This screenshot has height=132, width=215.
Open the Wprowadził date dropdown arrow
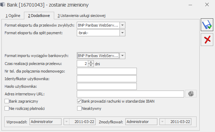point(66,122)
